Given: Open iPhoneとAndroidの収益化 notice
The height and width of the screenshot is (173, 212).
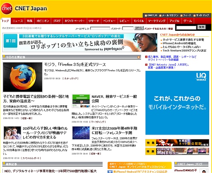Looking at the screenshot, I should tap(179, 43).
